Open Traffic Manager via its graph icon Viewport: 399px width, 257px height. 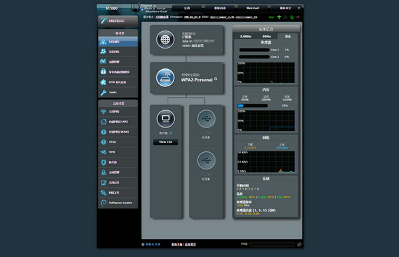pos(103,62)
